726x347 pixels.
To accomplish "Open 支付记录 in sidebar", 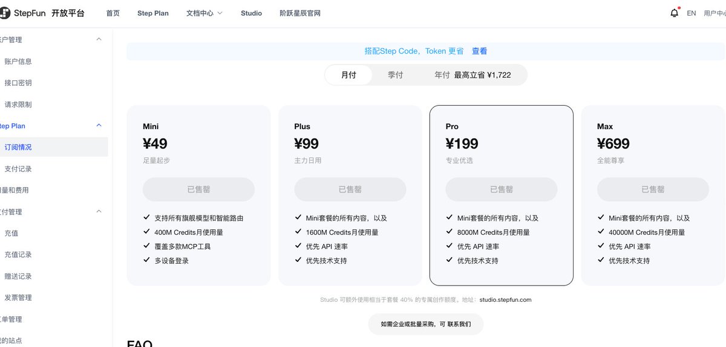I will click(18, 169).
